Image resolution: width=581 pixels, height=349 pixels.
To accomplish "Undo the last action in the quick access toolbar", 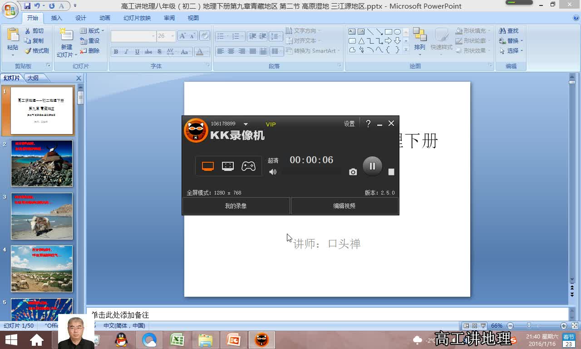I will coord(37,6).
